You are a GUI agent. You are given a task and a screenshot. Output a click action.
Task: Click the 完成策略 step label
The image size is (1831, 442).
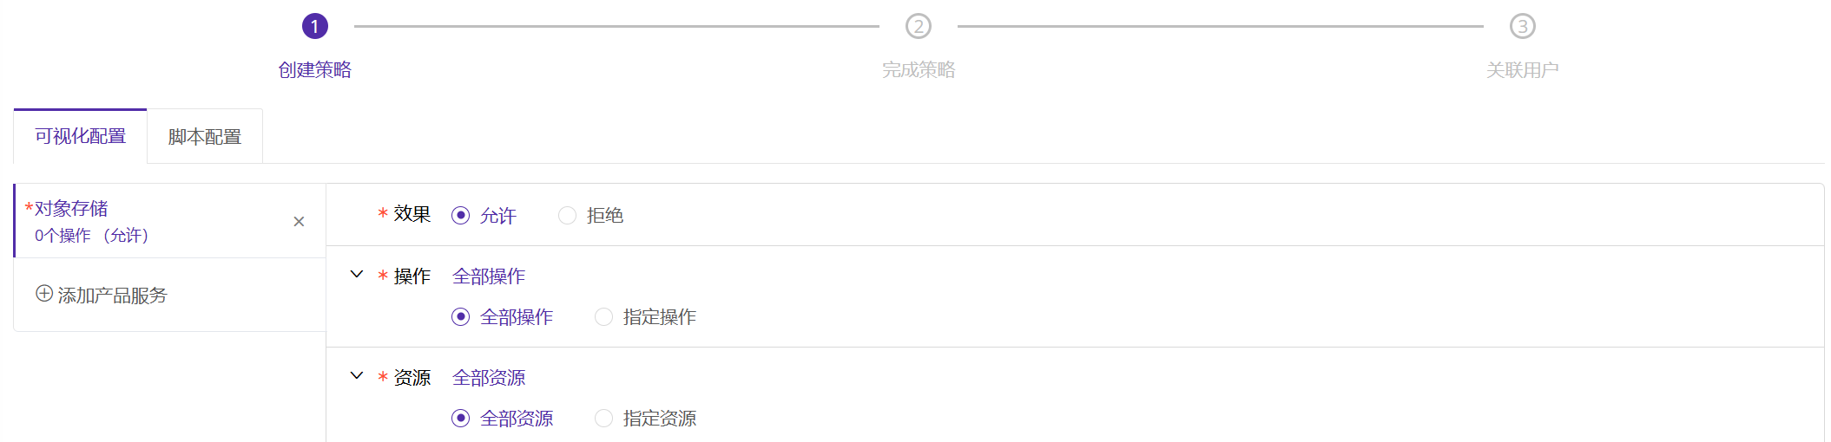[918, 70]
